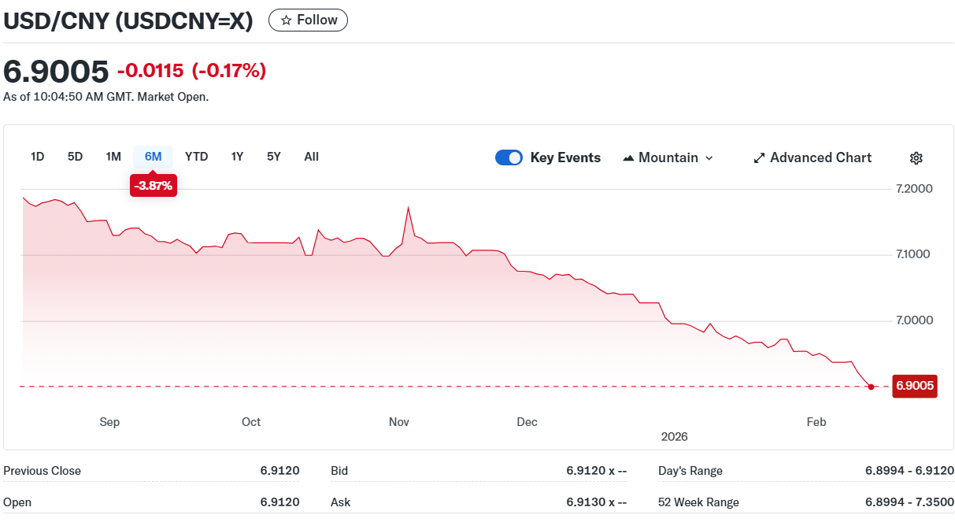The width and height of the screenshot is (955, 526).
Task: Expand the Mountain chart type dropdown
Action: 709,158
